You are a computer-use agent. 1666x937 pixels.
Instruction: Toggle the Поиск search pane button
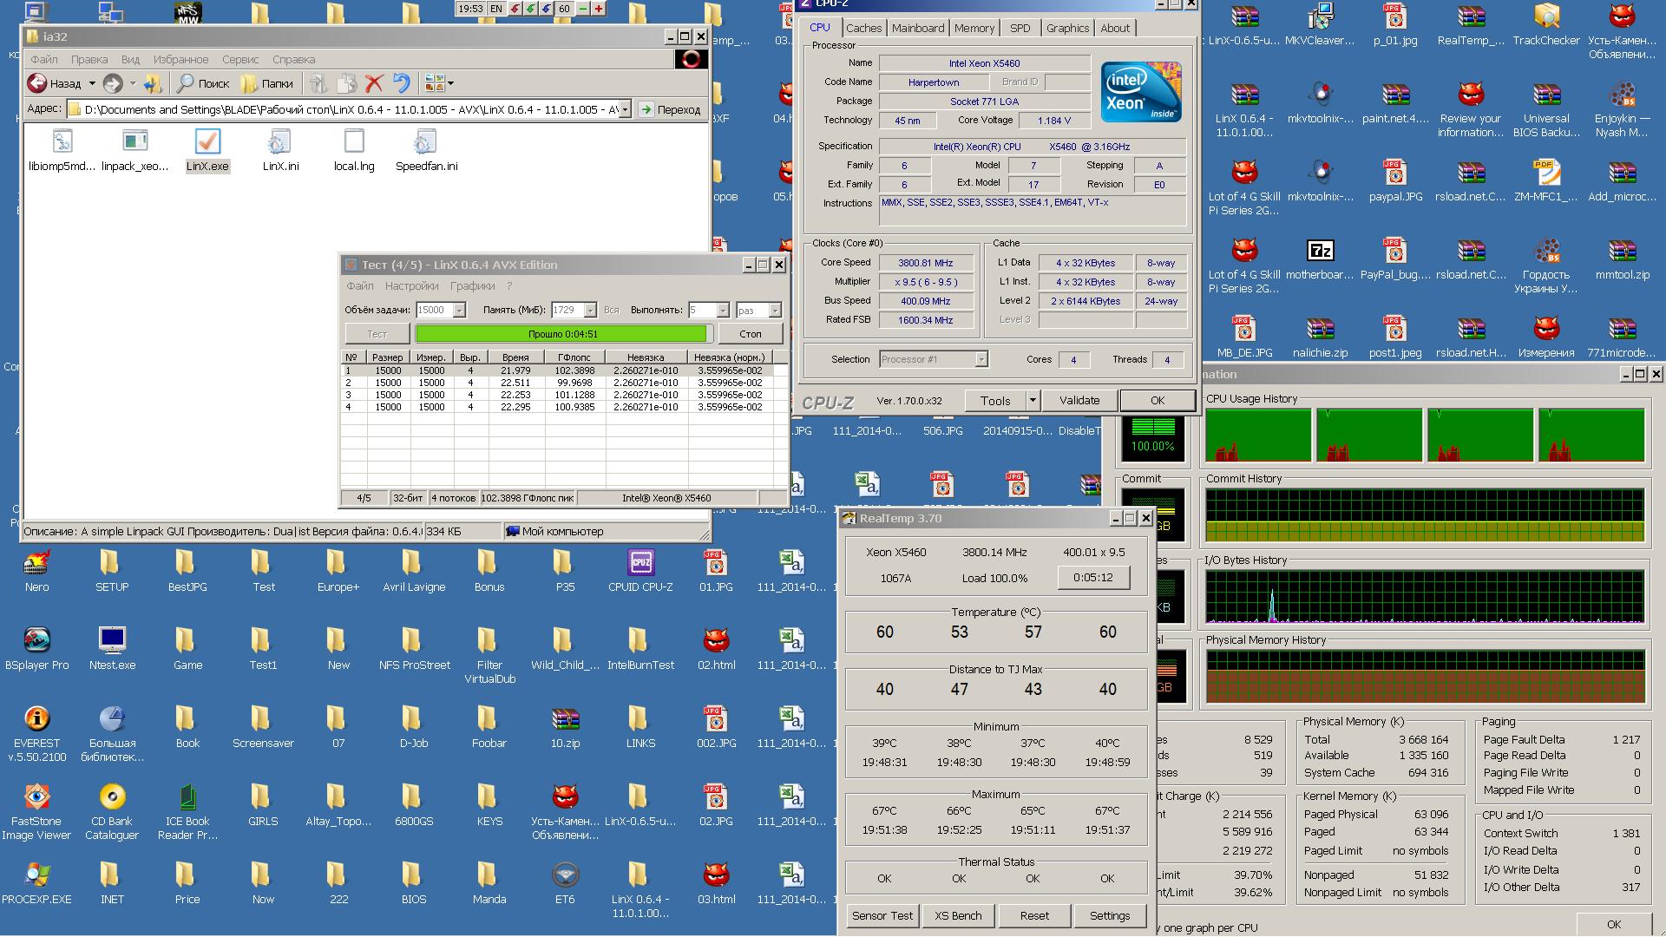point(203,83)
